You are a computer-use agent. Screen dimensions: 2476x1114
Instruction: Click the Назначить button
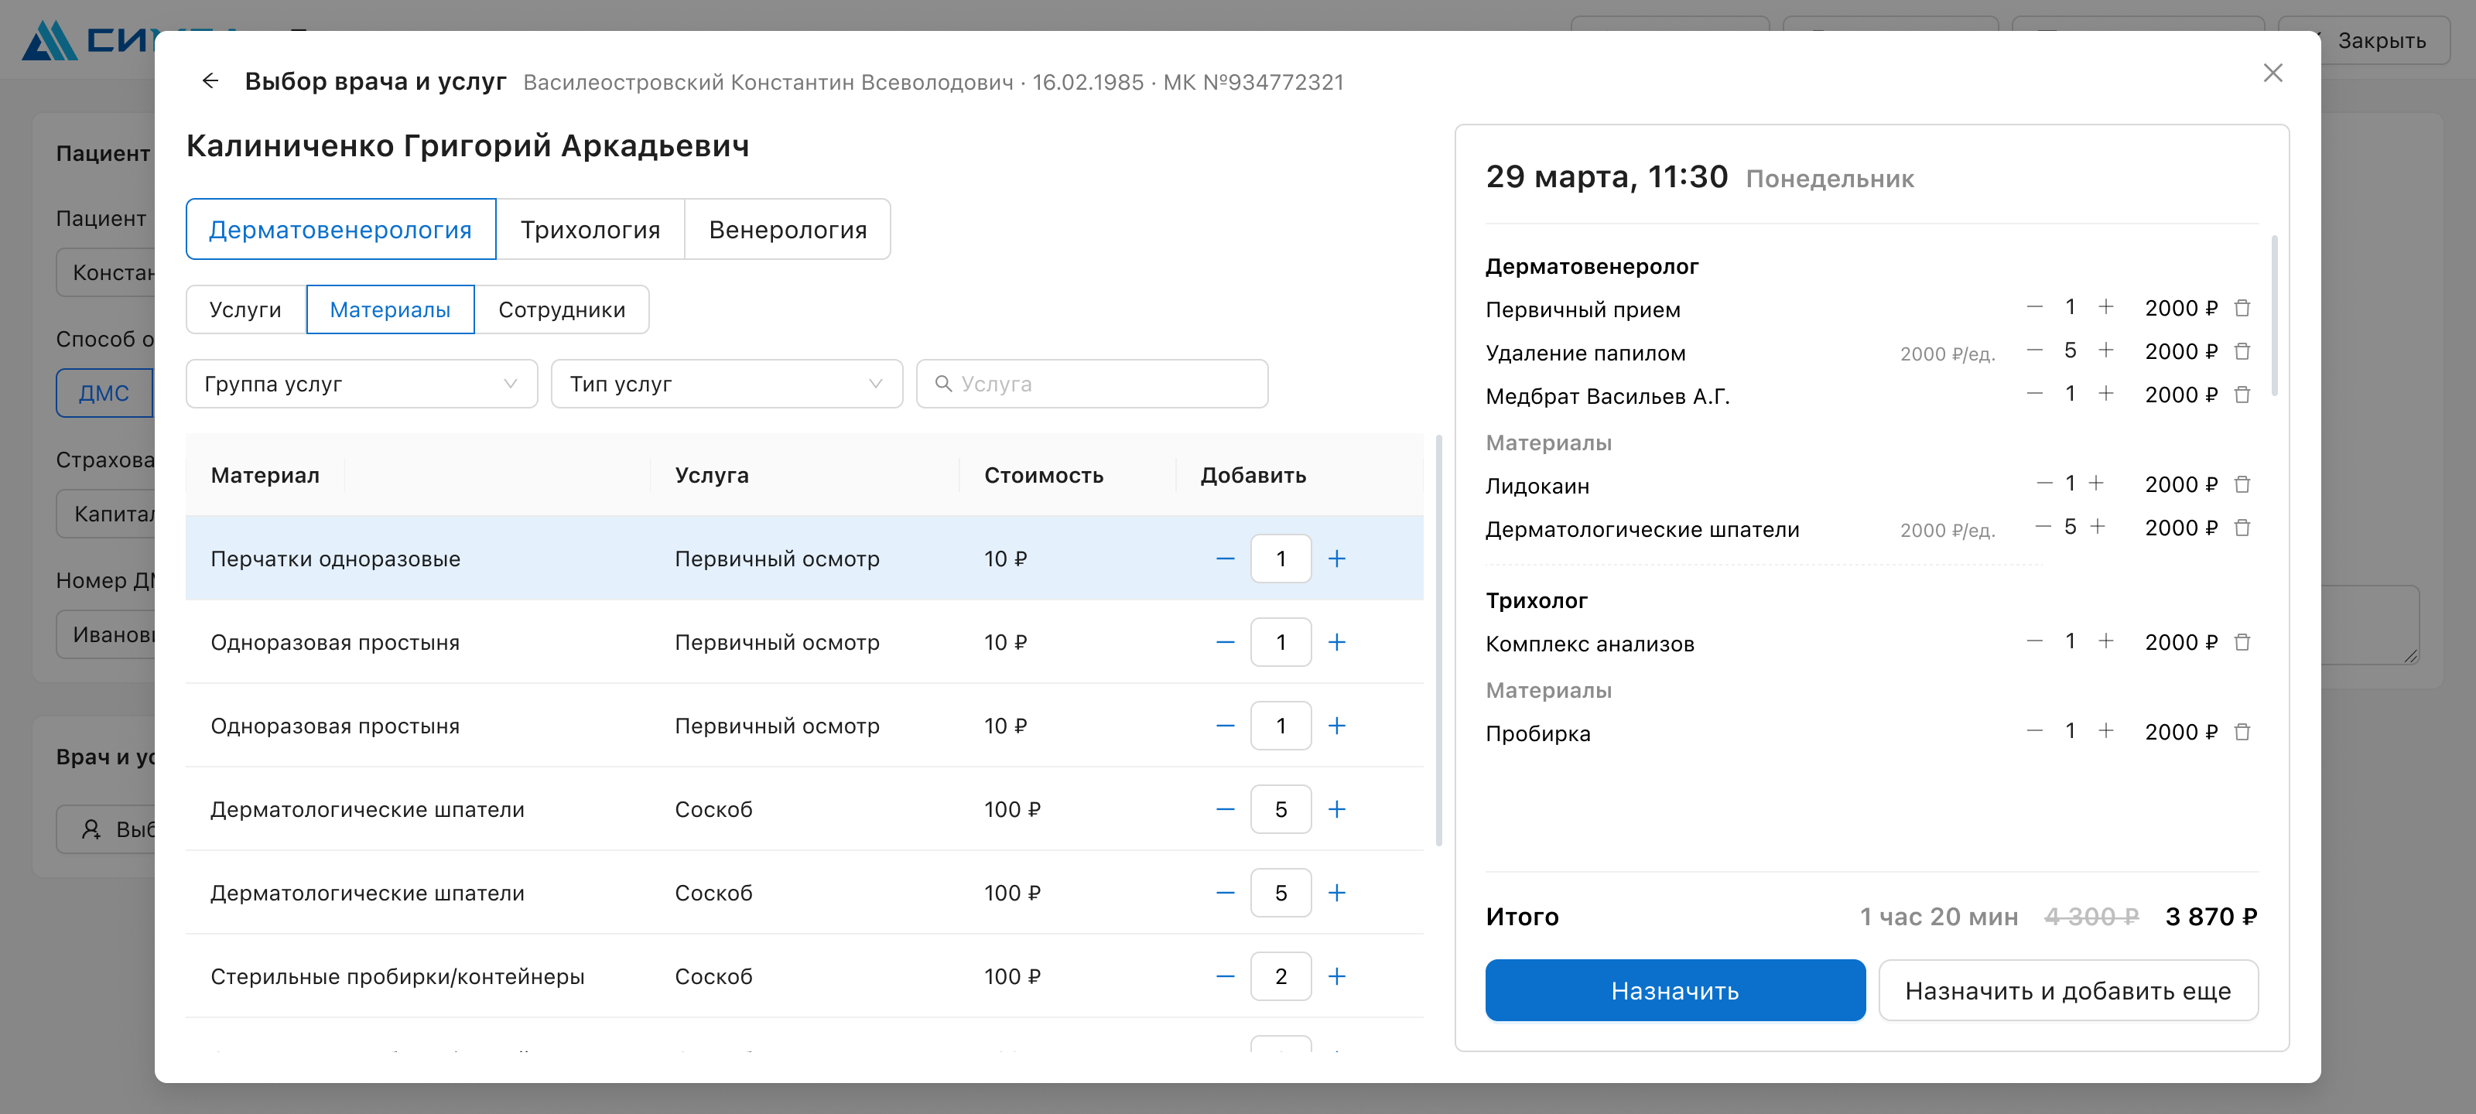pyautogui.click(x=1674, y=990)
